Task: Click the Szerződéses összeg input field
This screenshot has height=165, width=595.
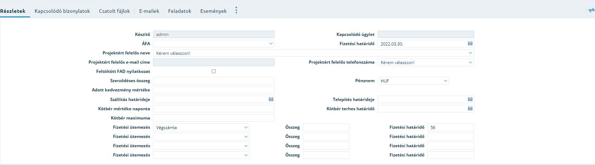Action: click(x=214, y=81)
